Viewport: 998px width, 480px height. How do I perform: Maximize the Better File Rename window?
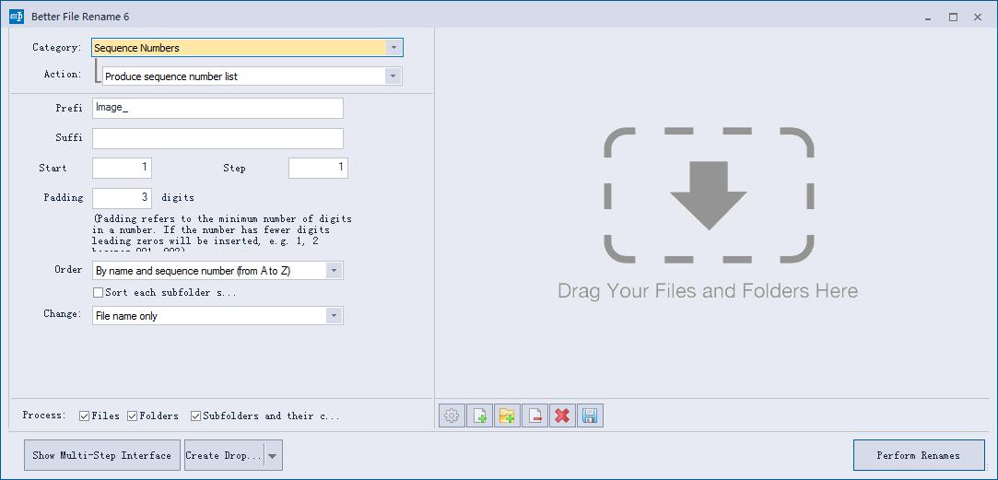click(953, 18)
